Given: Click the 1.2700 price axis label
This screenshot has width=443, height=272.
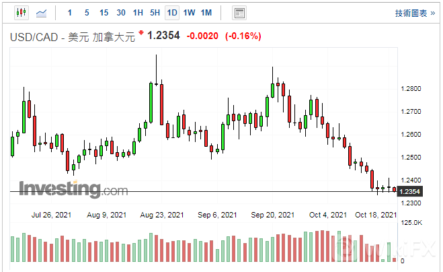Looking at the screenshot, I should [411, 112].
